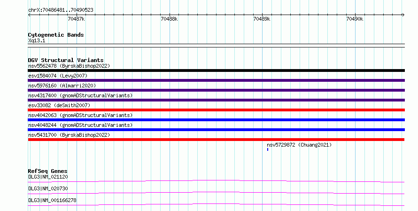Open the DLG3|NM_021120 transcript label

(x=48, y=177)
